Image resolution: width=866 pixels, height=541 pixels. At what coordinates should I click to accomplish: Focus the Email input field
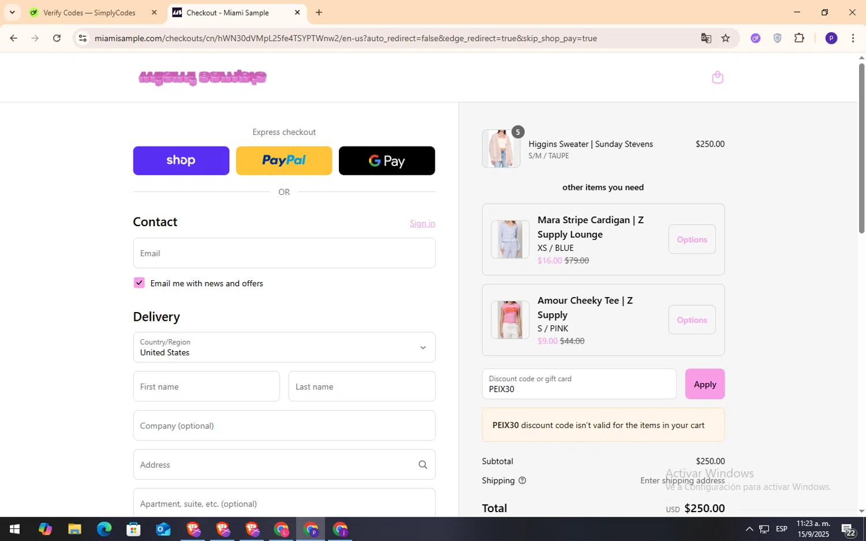(x=284, y=253)
